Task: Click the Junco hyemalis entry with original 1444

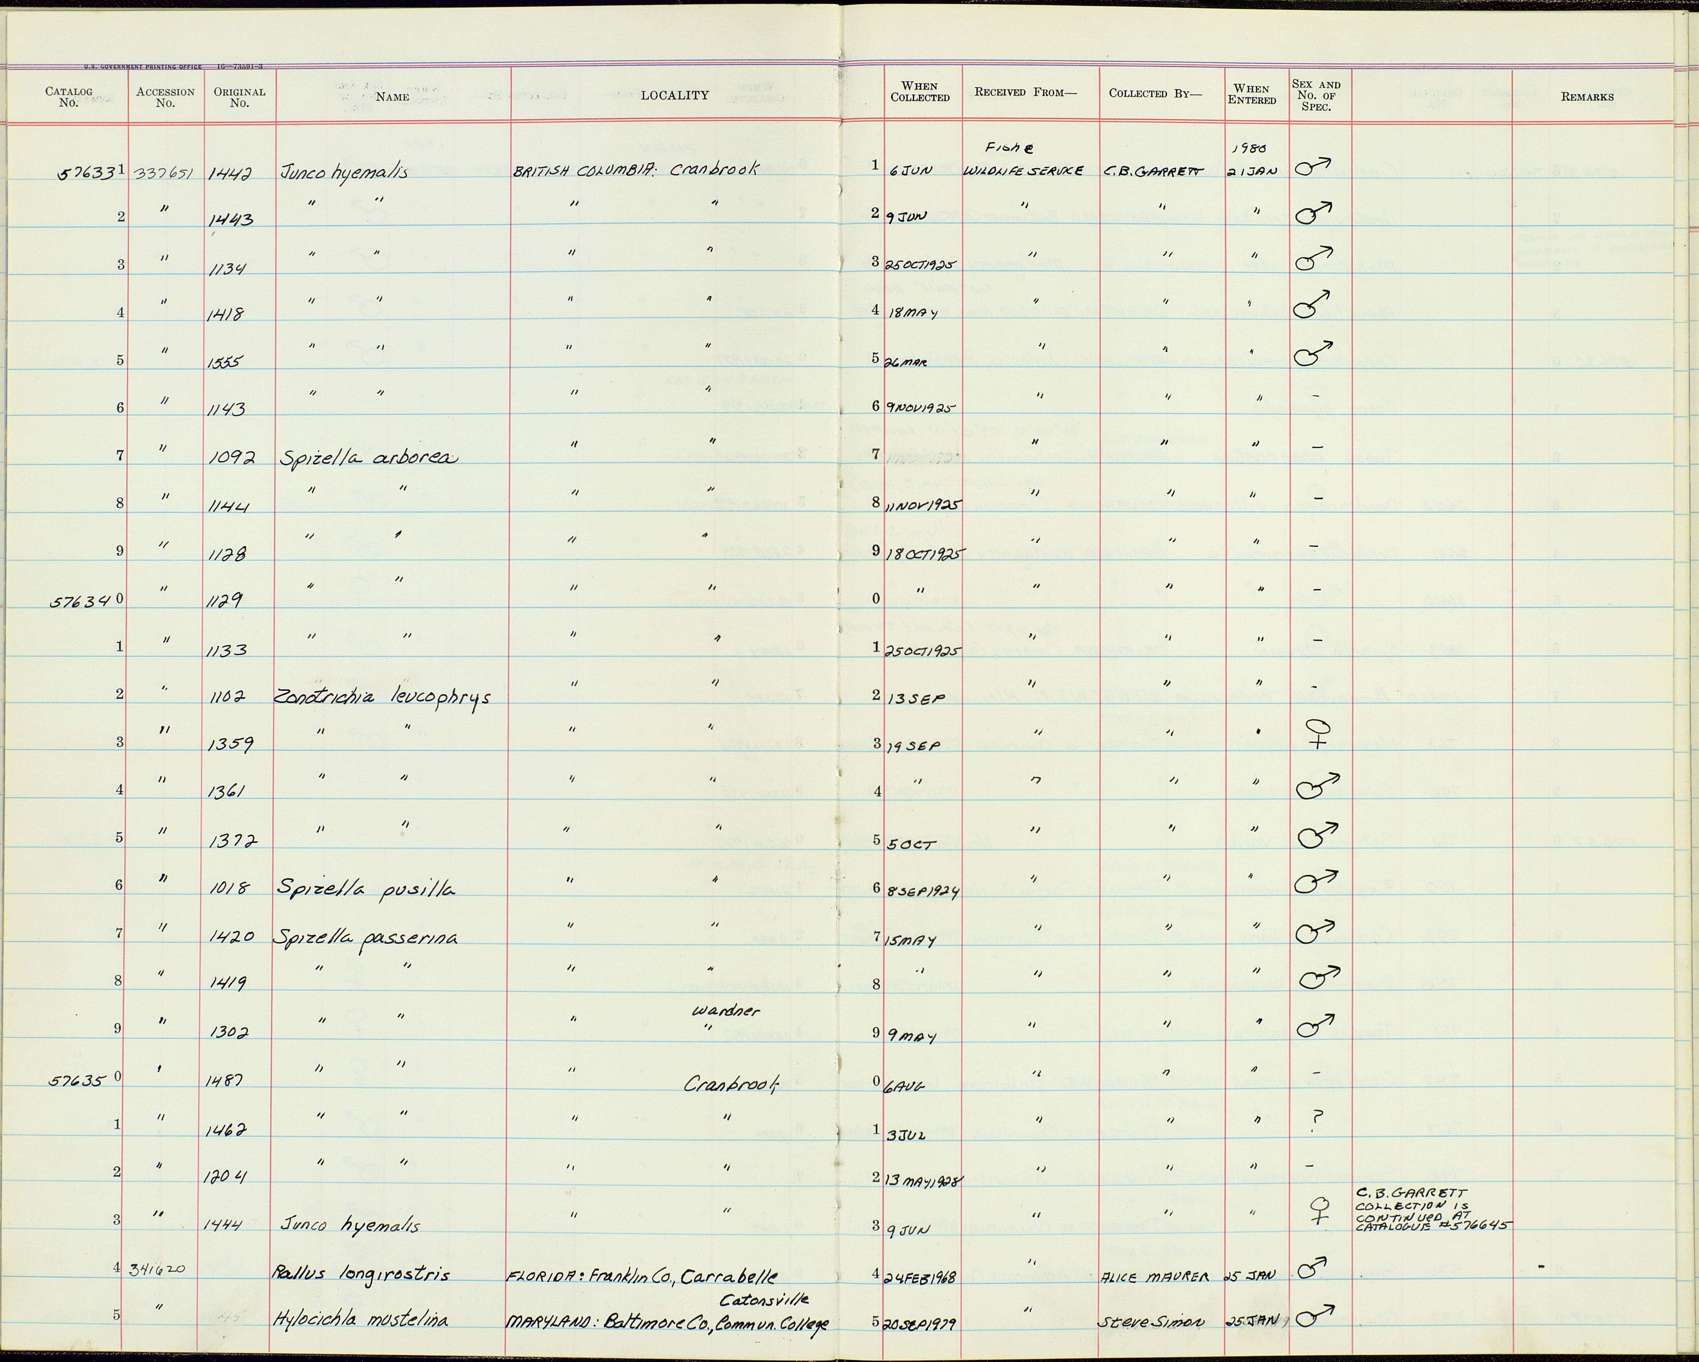Action: (x=351, y=1226)
